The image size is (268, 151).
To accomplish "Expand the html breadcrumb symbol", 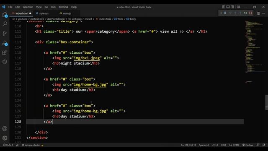I will coord(119,19).
